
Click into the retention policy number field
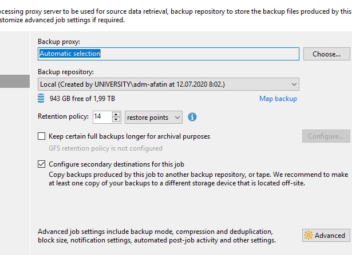click(102, 117)
